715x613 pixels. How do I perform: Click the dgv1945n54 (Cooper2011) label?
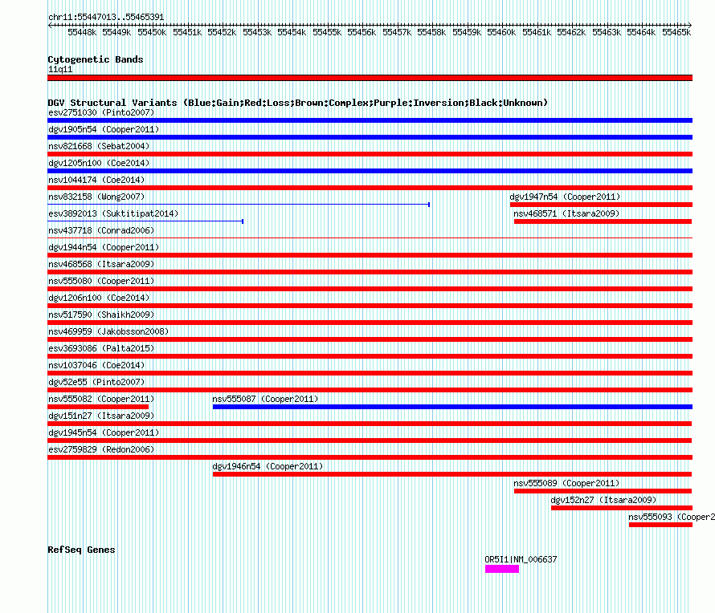coord(104,432)
